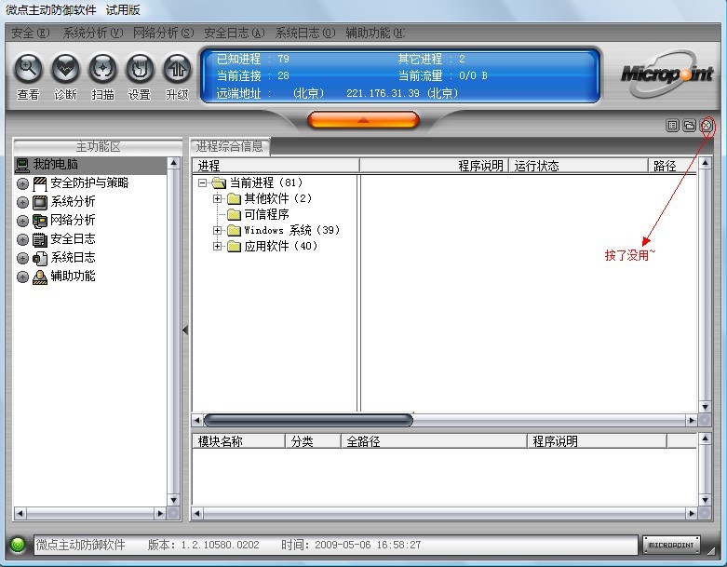Click the 主功能区 panel header

tap(98, 146)
